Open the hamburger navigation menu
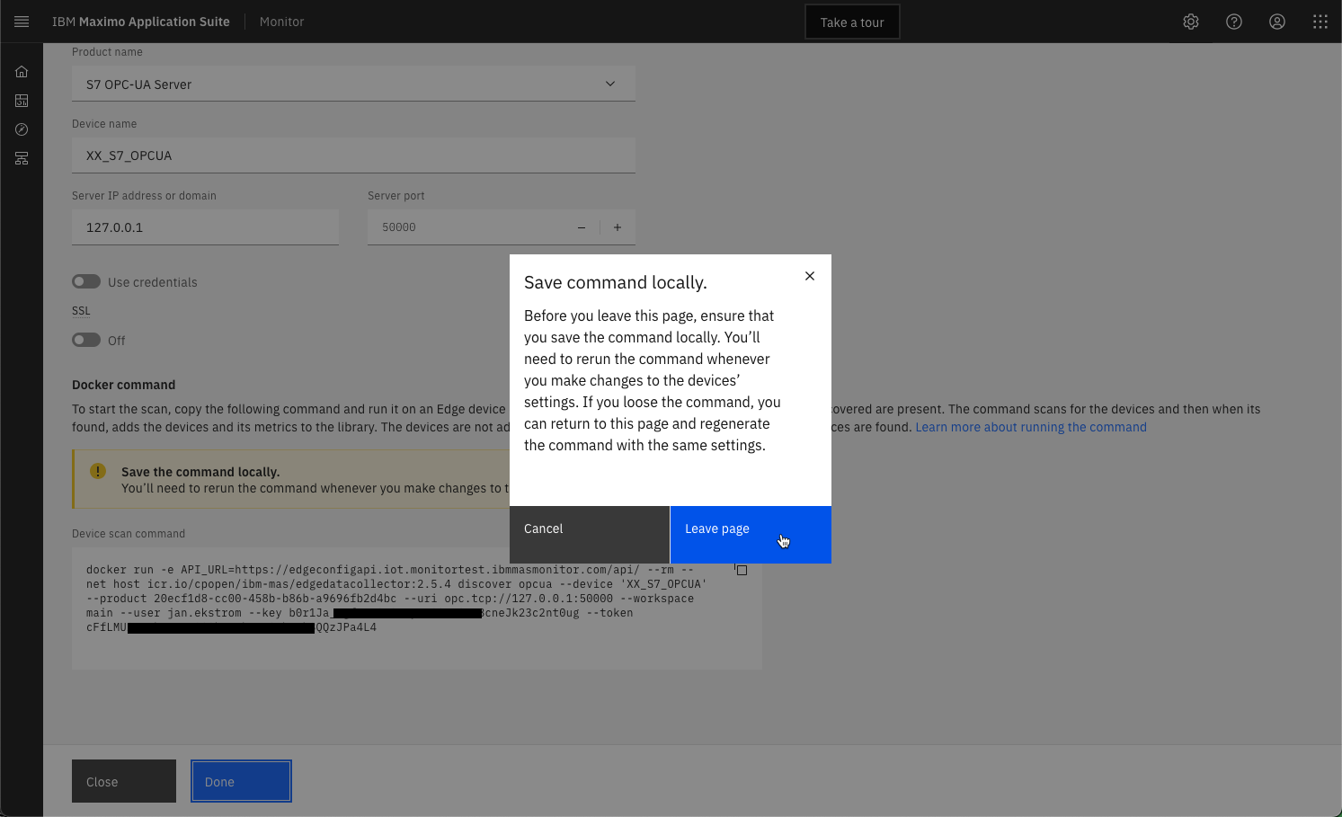The height and width of the screenshot is (817, 1342). coord(22,22)
